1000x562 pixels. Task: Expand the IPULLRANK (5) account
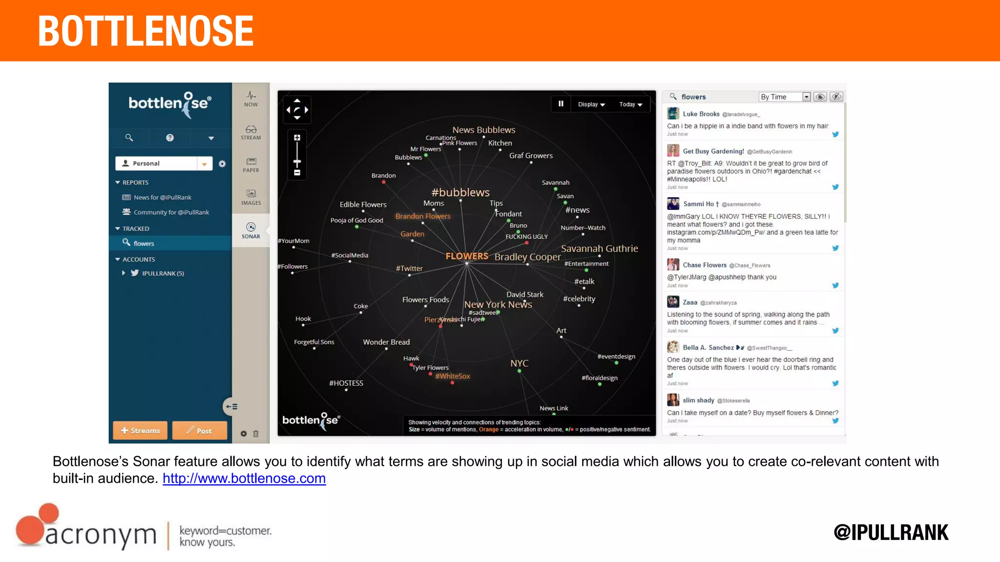point(124,273)
